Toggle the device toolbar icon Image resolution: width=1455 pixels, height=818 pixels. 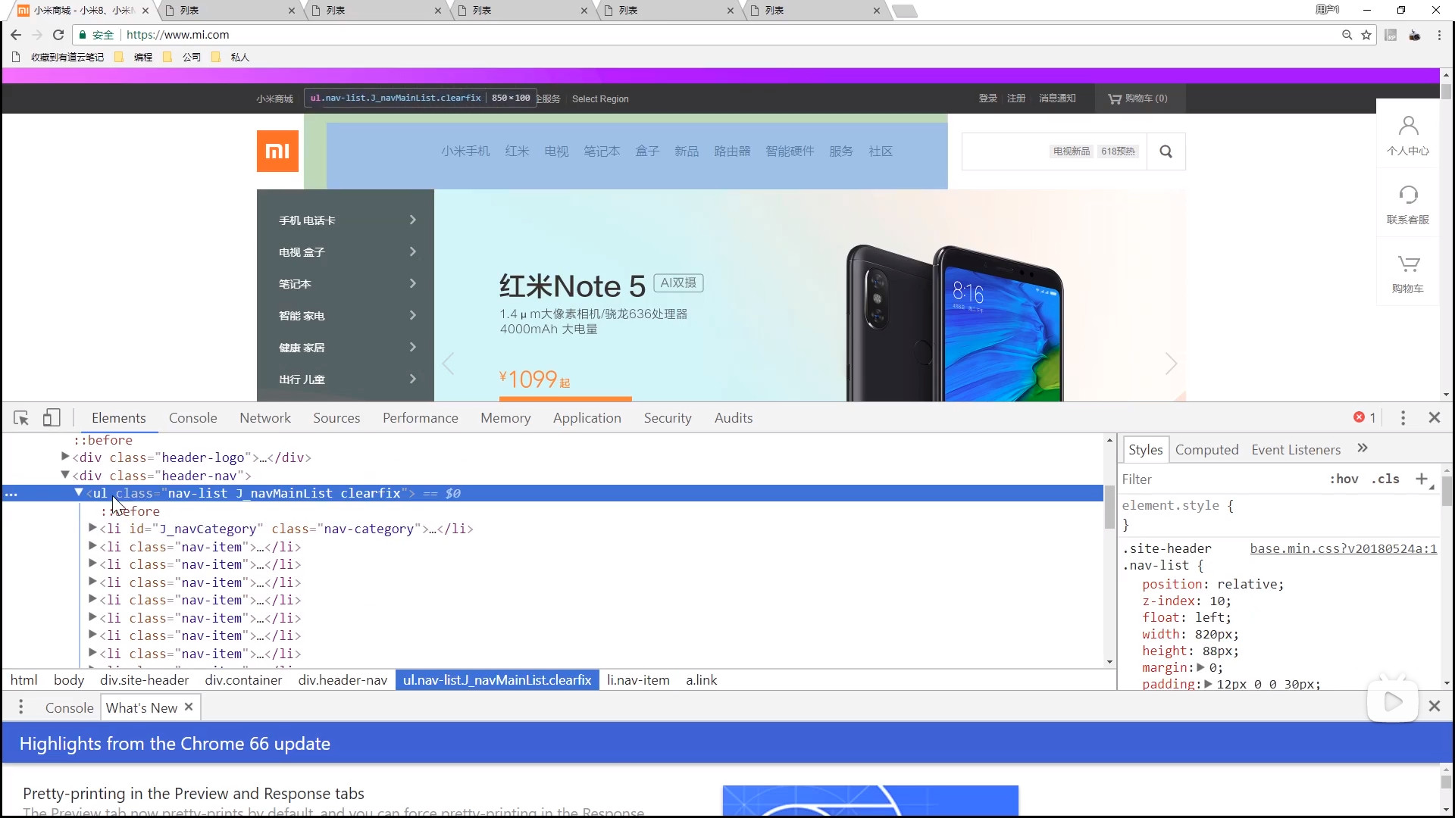click(x=51, y=418)
